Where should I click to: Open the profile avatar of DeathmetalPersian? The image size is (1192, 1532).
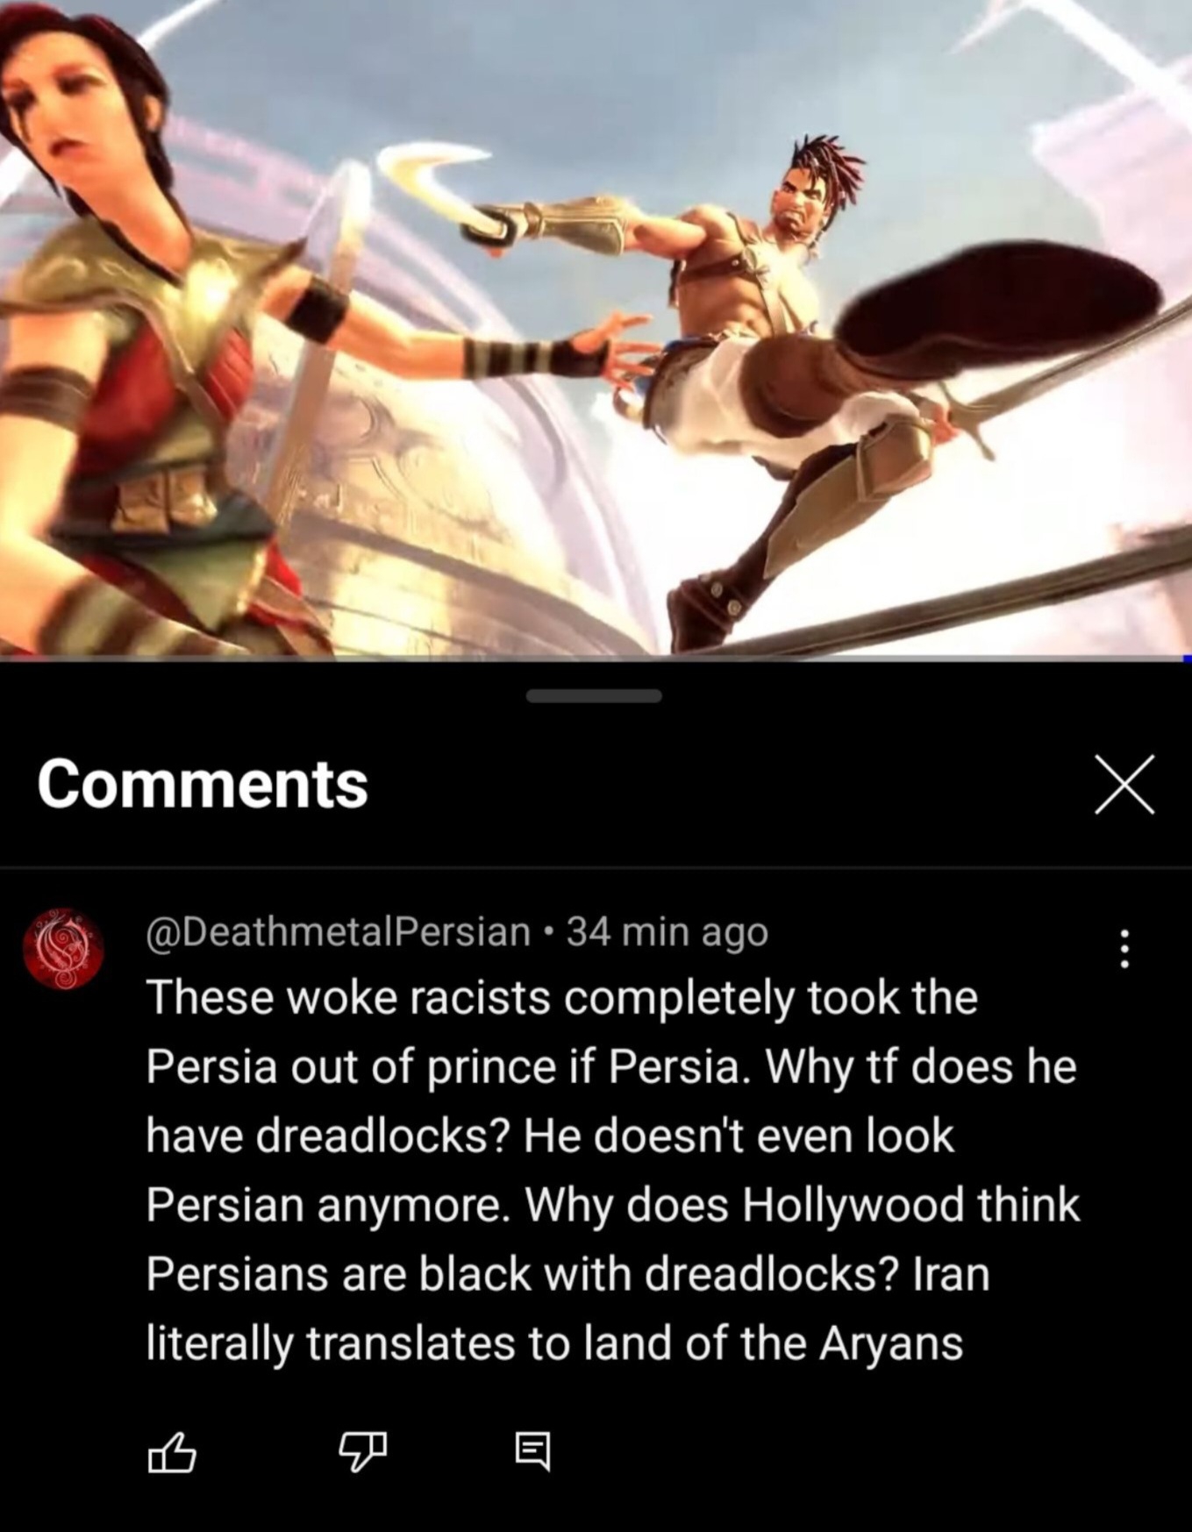point(63,949)
